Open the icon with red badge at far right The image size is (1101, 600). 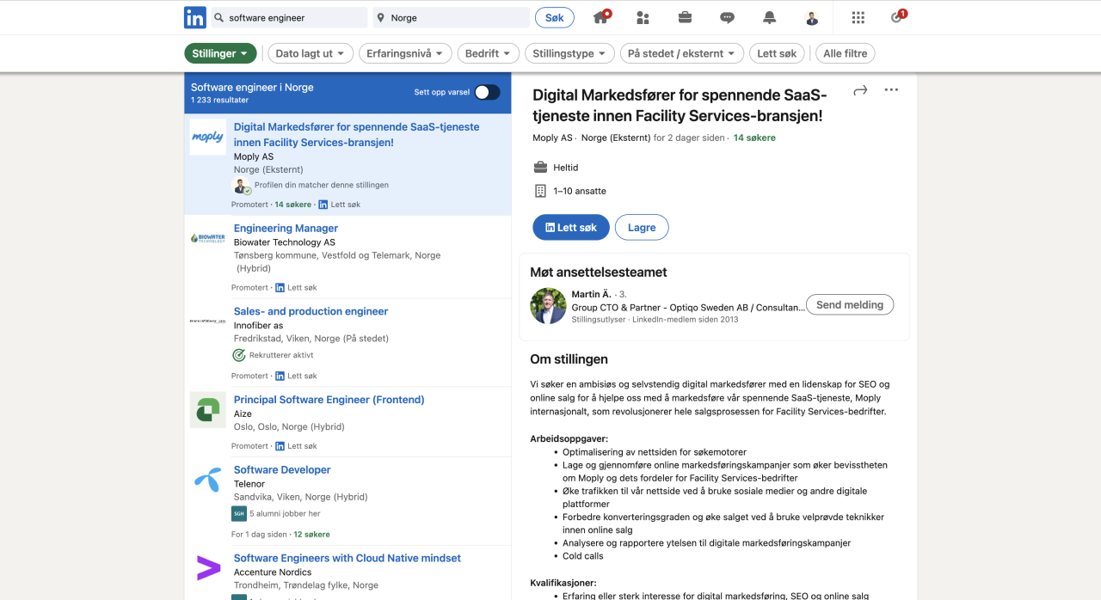(898, 16)
